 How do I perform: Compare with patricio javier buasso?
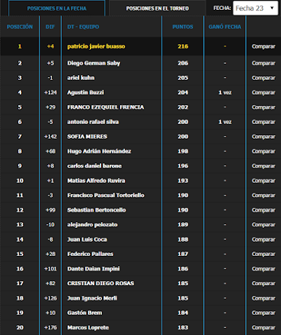coord(263,46)
